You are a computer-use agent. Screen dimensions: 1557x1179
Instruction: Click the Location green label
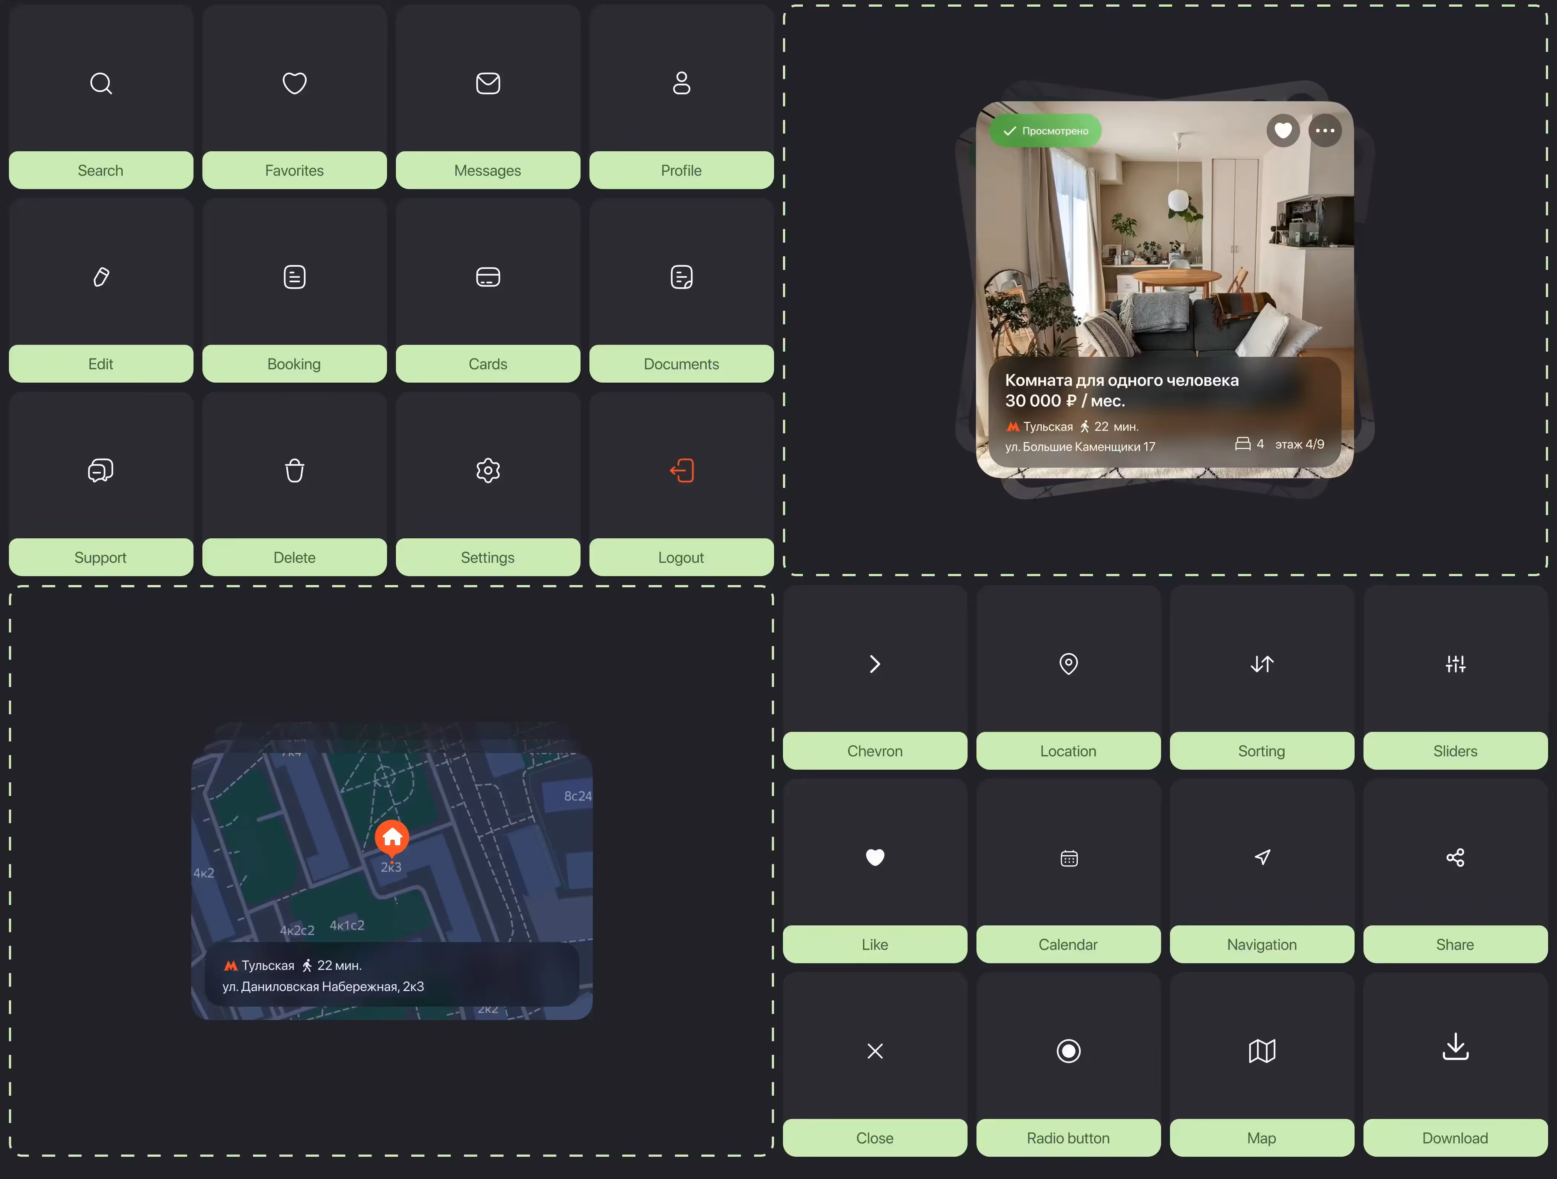(x=1068, y=751)
